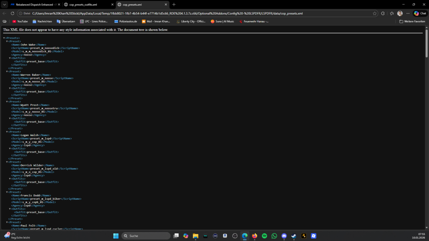
Task: Click the taskbar Suche search box
Action: 146,236
